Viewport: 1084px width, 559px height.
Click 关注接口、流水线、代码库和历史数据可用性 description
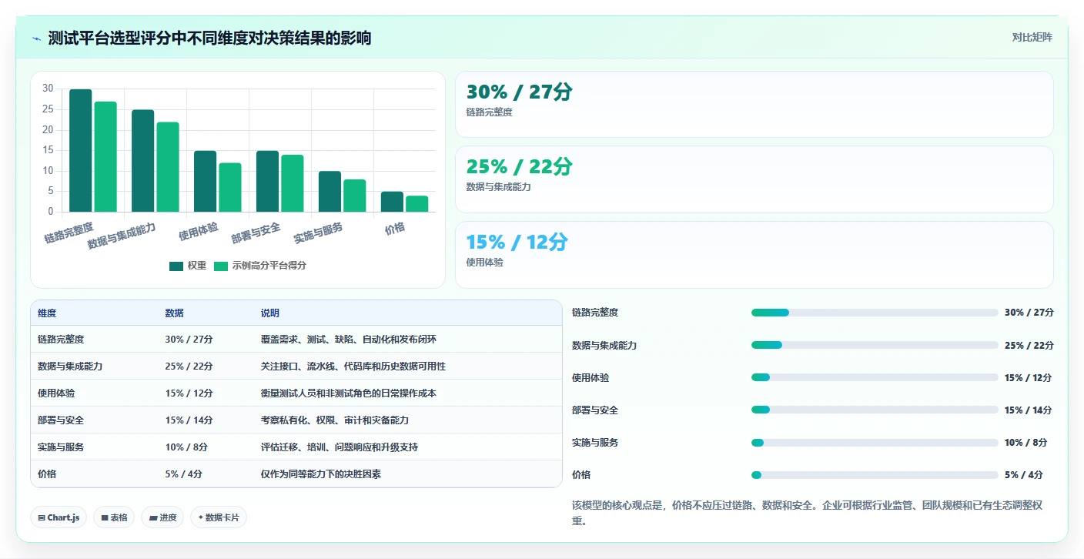click(353, 367)
